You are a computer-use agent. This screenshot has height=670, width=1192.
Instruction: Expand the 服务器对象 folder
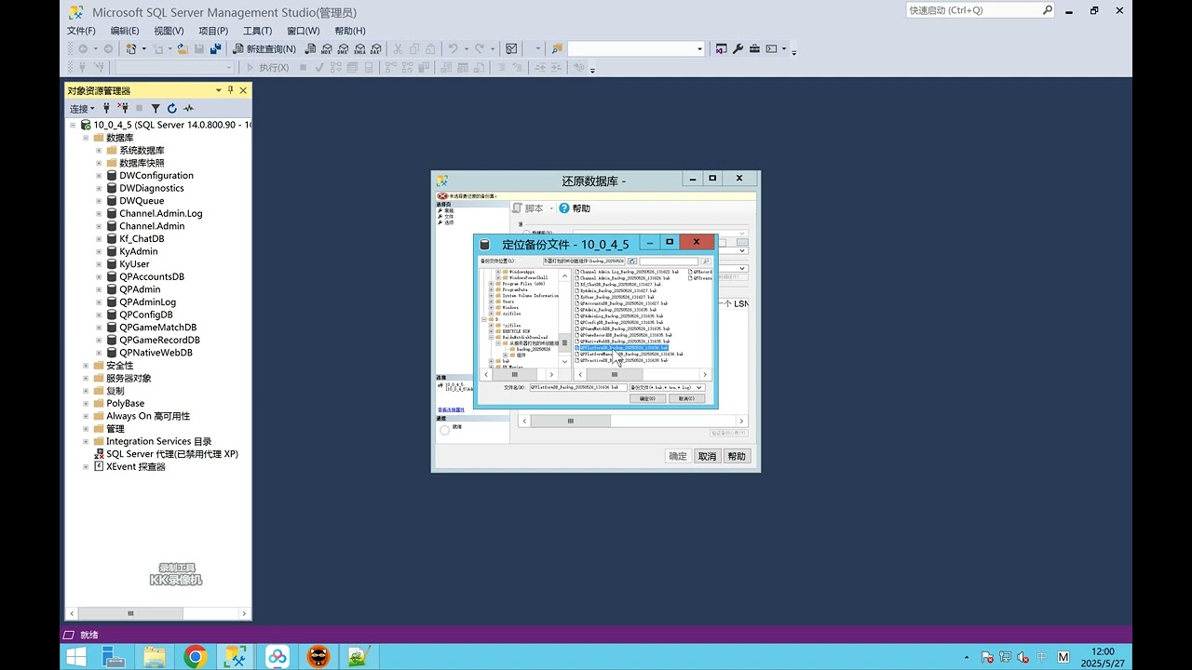[86, 379]
